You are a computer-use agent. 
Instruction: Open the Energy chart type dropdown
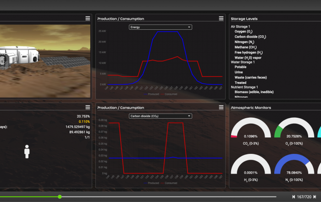[x=160, y=27]
